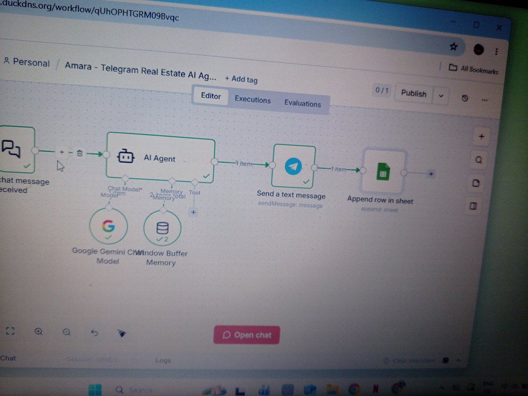
Task: Zoom in on the canvas
Action: (x=39, y=332)
